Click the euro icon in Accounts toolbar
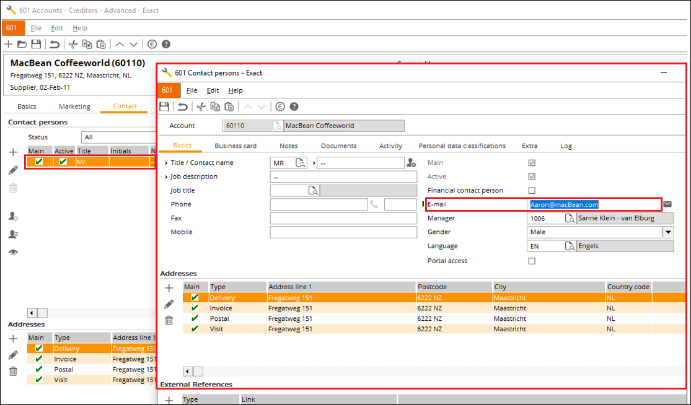 [x=152, y=44]
